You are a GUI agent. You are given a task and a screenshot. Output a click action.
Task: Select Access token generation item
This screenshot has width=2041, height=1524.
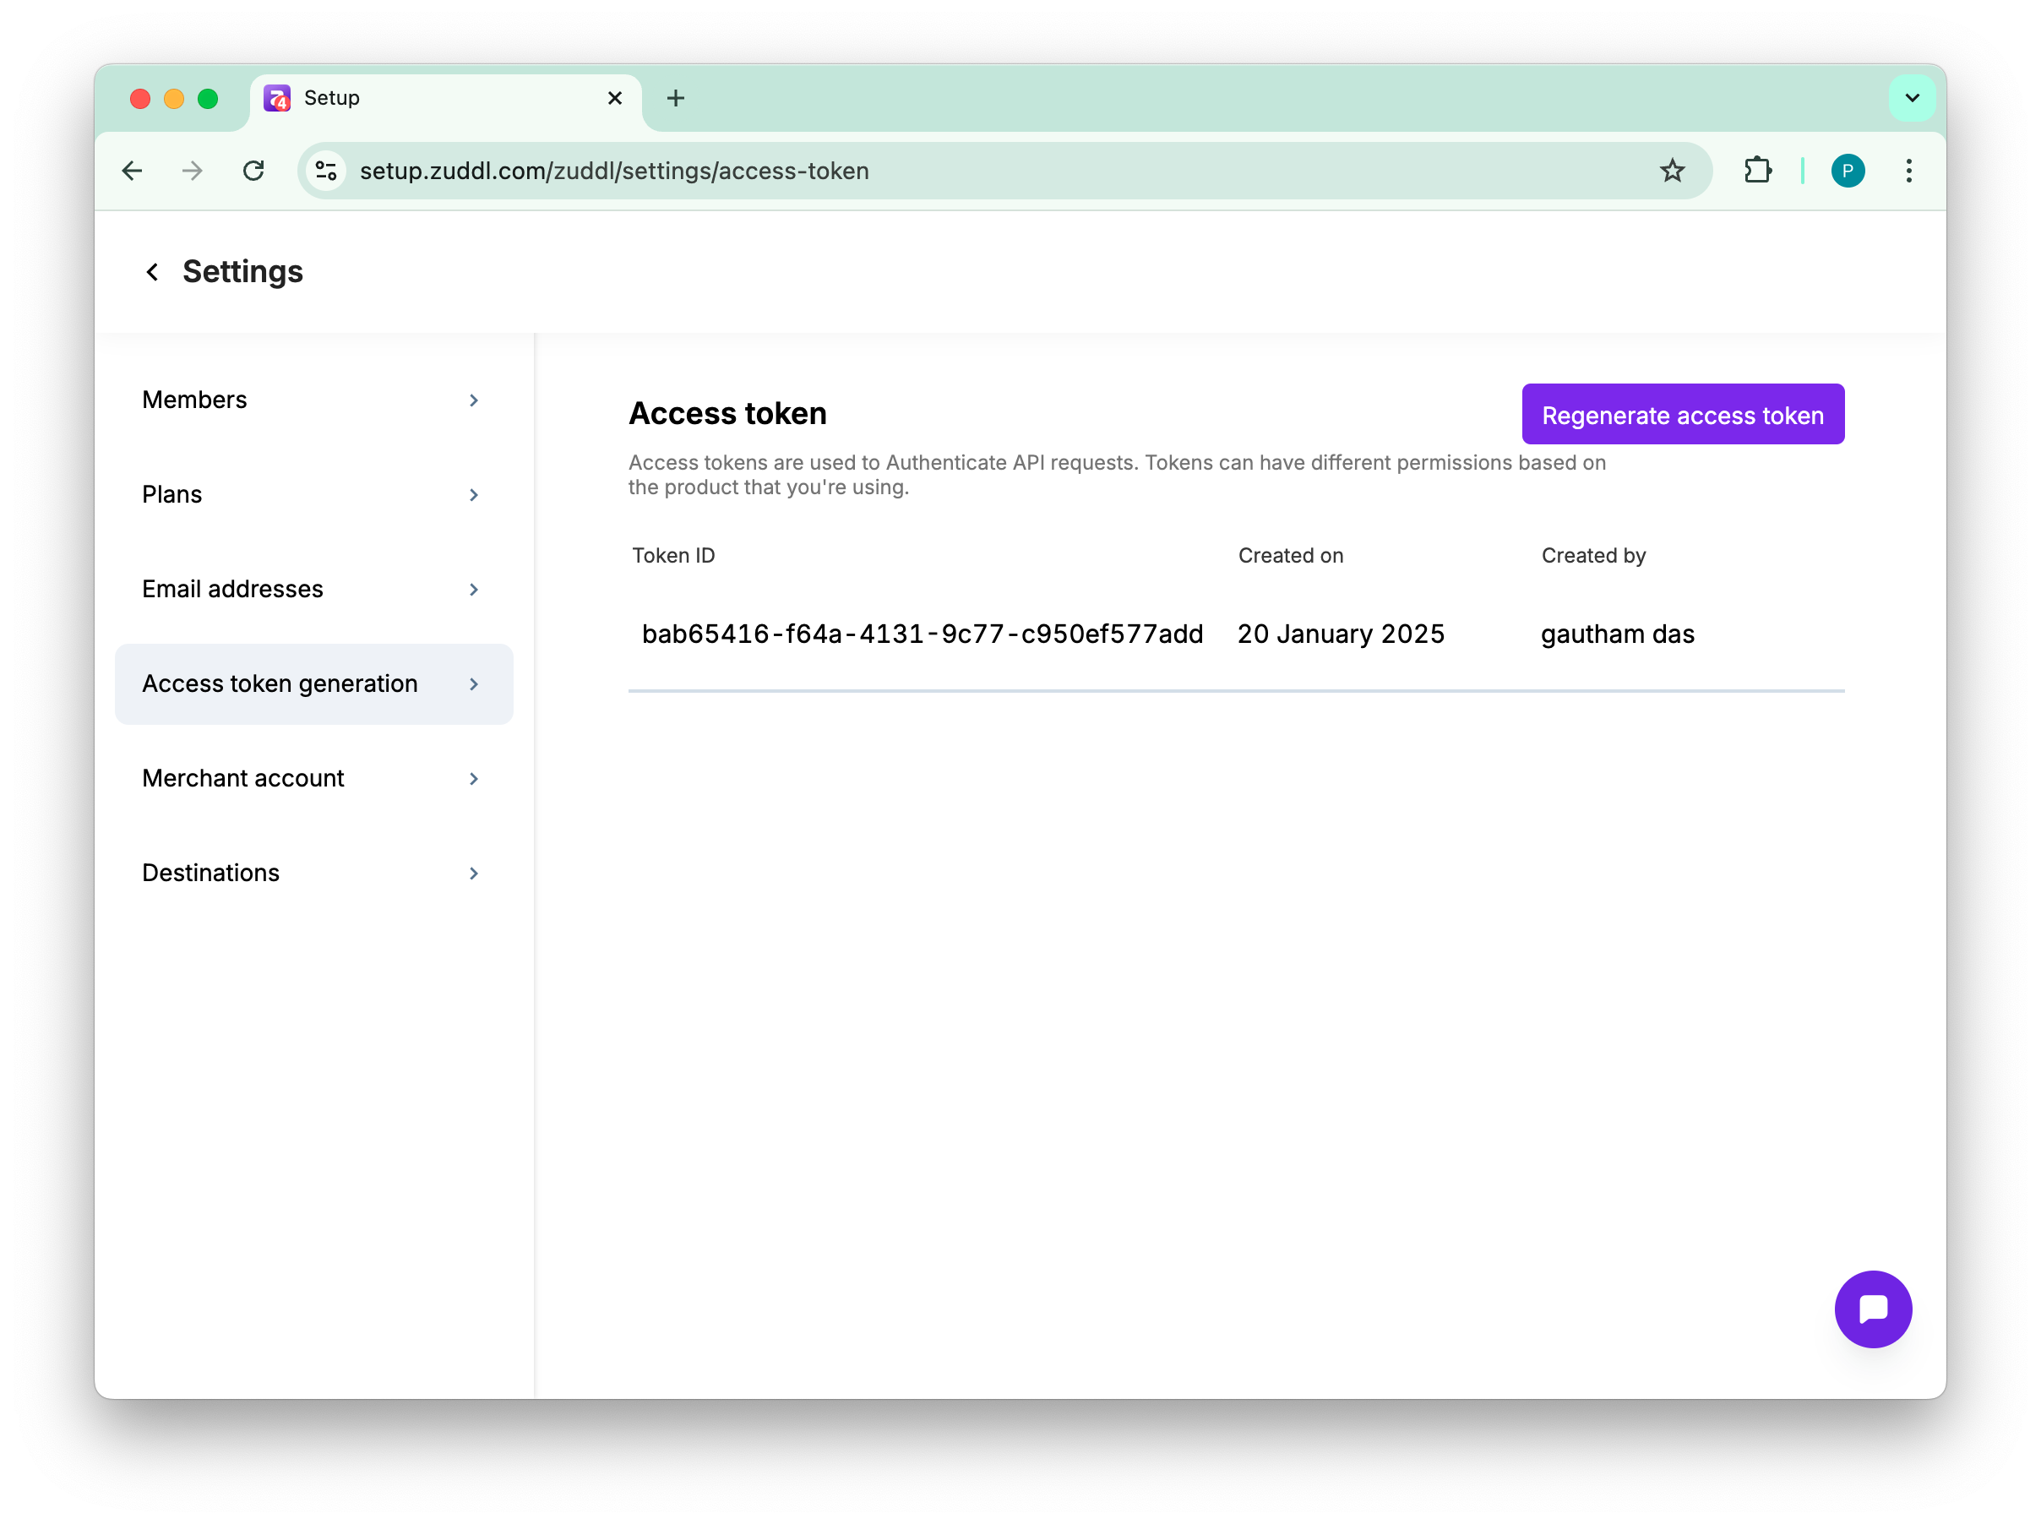coord(280,683)
